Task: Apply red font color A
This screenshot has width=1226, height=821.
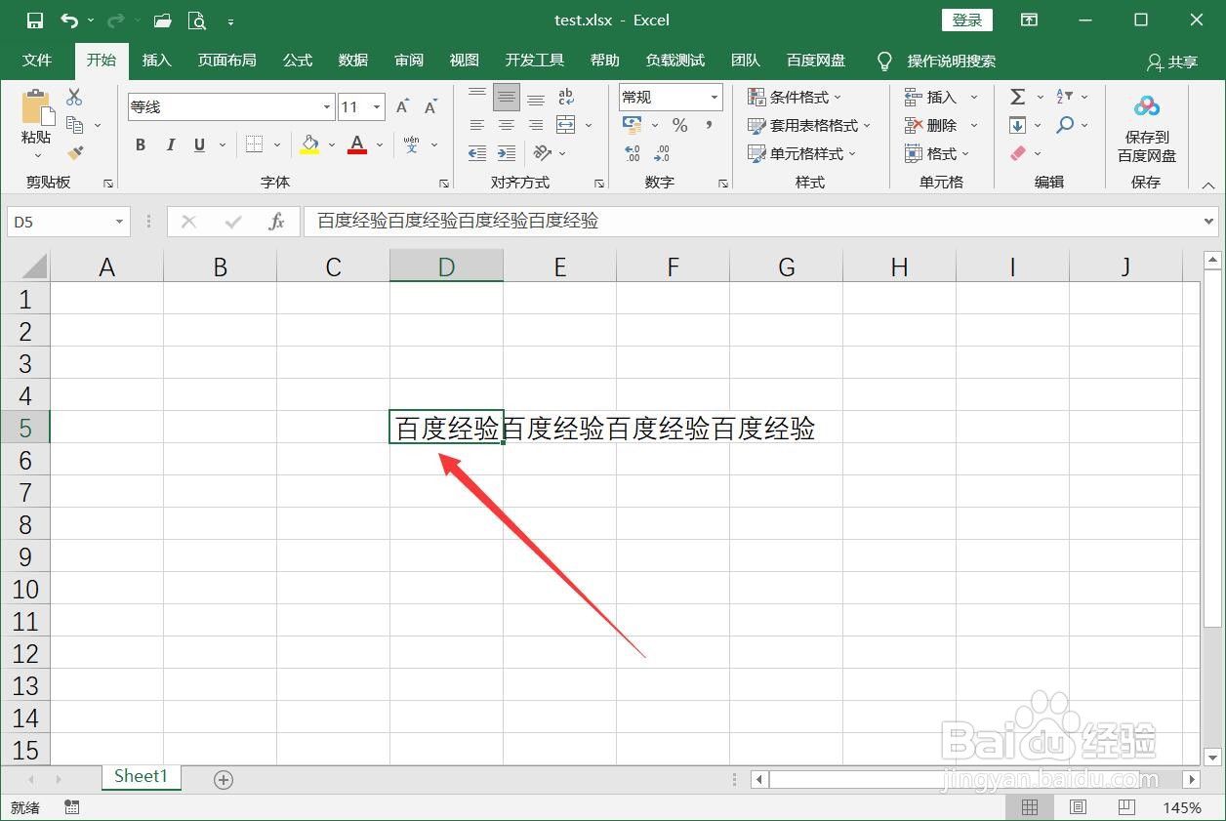Action: click(x=357, y=144)
